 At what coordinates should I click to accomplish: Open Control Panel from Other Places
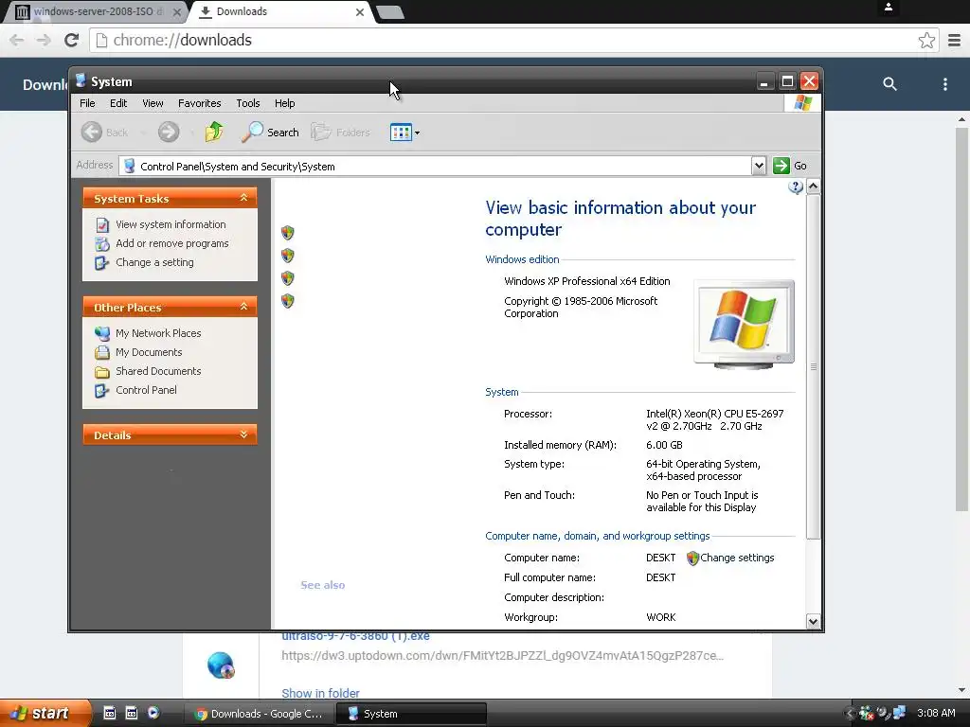point(146,390)
